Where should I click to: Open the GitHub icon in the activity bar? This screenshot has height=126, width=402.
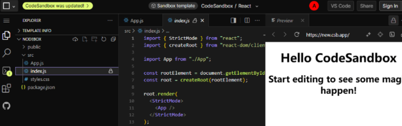6,105
